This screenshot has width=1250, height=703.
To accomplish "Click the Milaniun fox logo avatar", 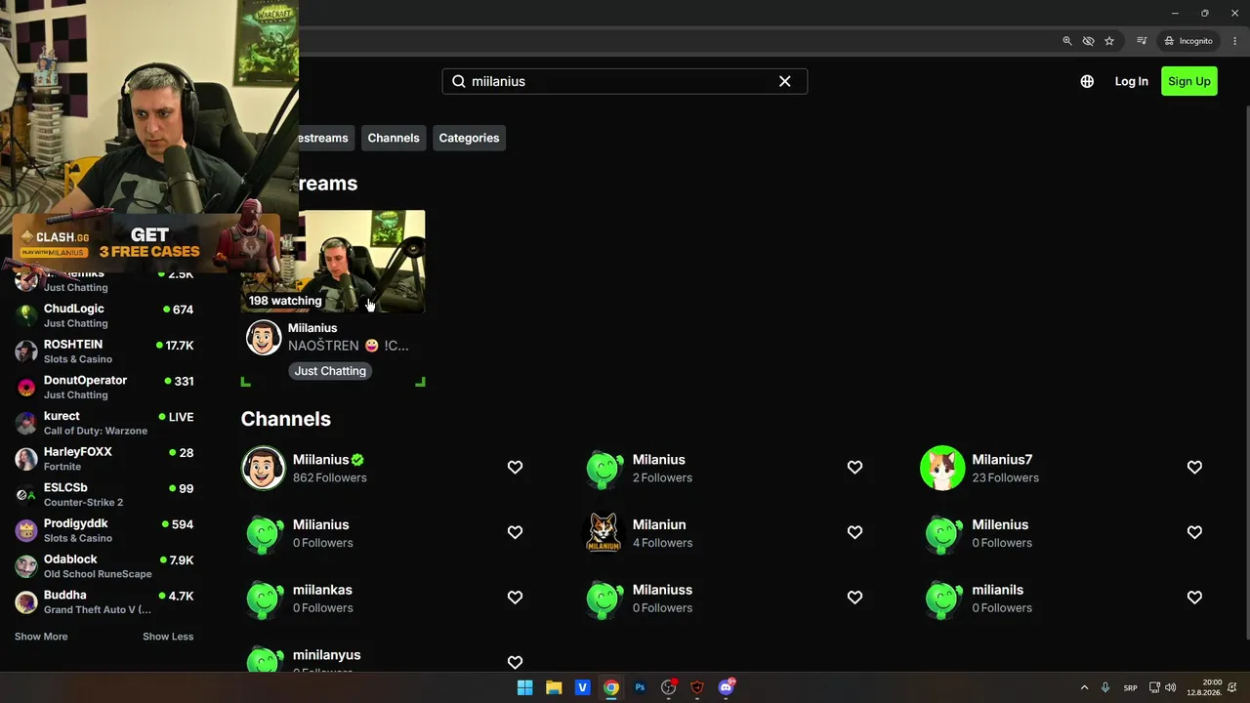I will [x=604, y=533].
